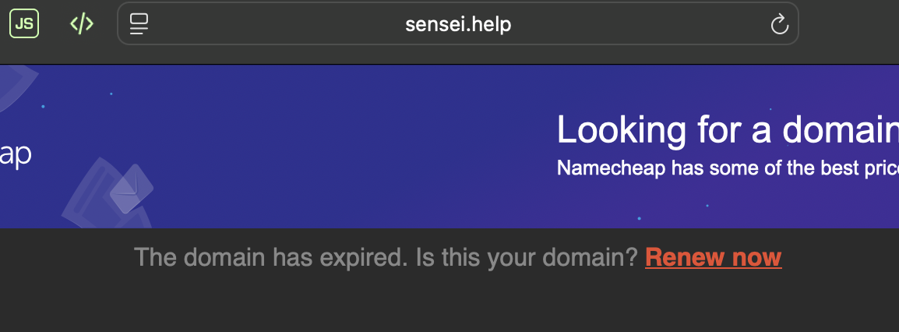Click the blank dark area below the expiry notice
This screenshot has height=332, width=899.
[x=449, y=306]
